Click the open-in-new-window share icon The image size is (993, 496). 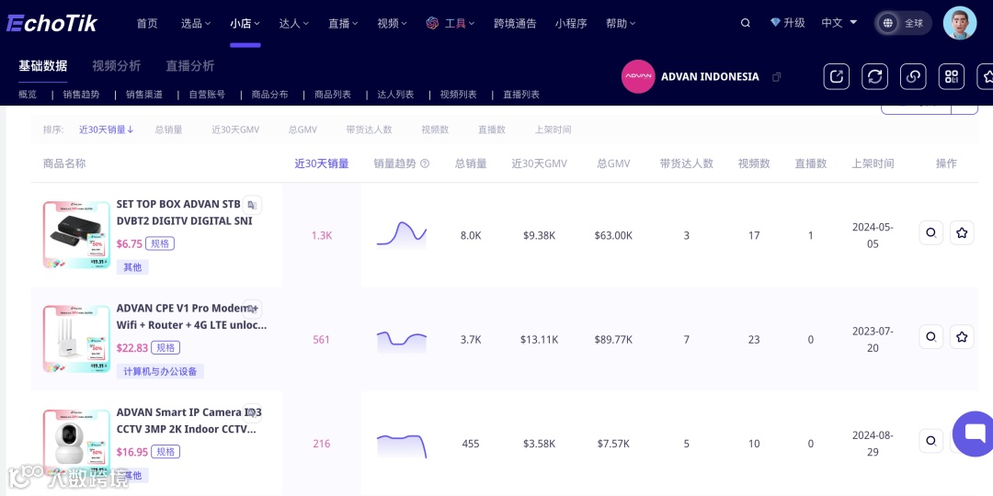[837, 76]
